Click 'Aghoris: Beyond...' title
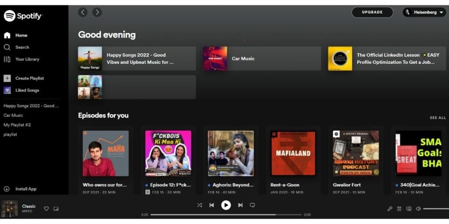 click(x=233, y=185)
